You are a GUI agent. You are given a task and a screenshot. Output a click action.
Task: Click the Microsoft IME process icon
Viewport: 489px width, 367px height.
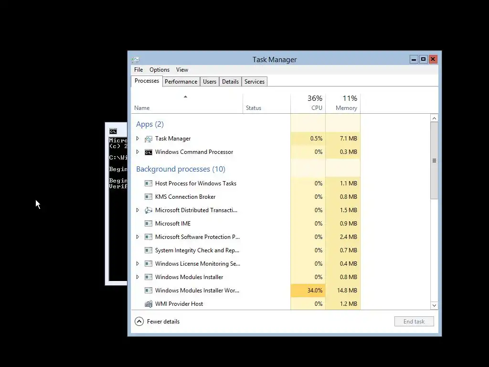tap(149, 224)
